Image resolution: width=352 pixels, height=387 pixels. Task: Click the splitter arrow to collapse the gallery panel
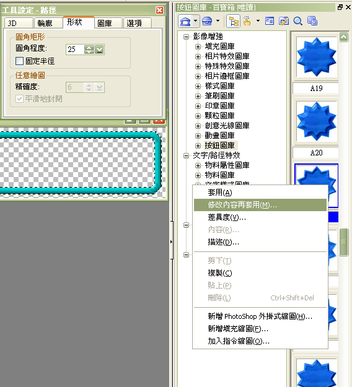click(x=172, y=241)
